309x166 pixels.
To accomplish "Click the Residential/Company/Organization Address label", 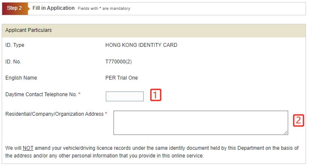I will [x=54, y=114].
